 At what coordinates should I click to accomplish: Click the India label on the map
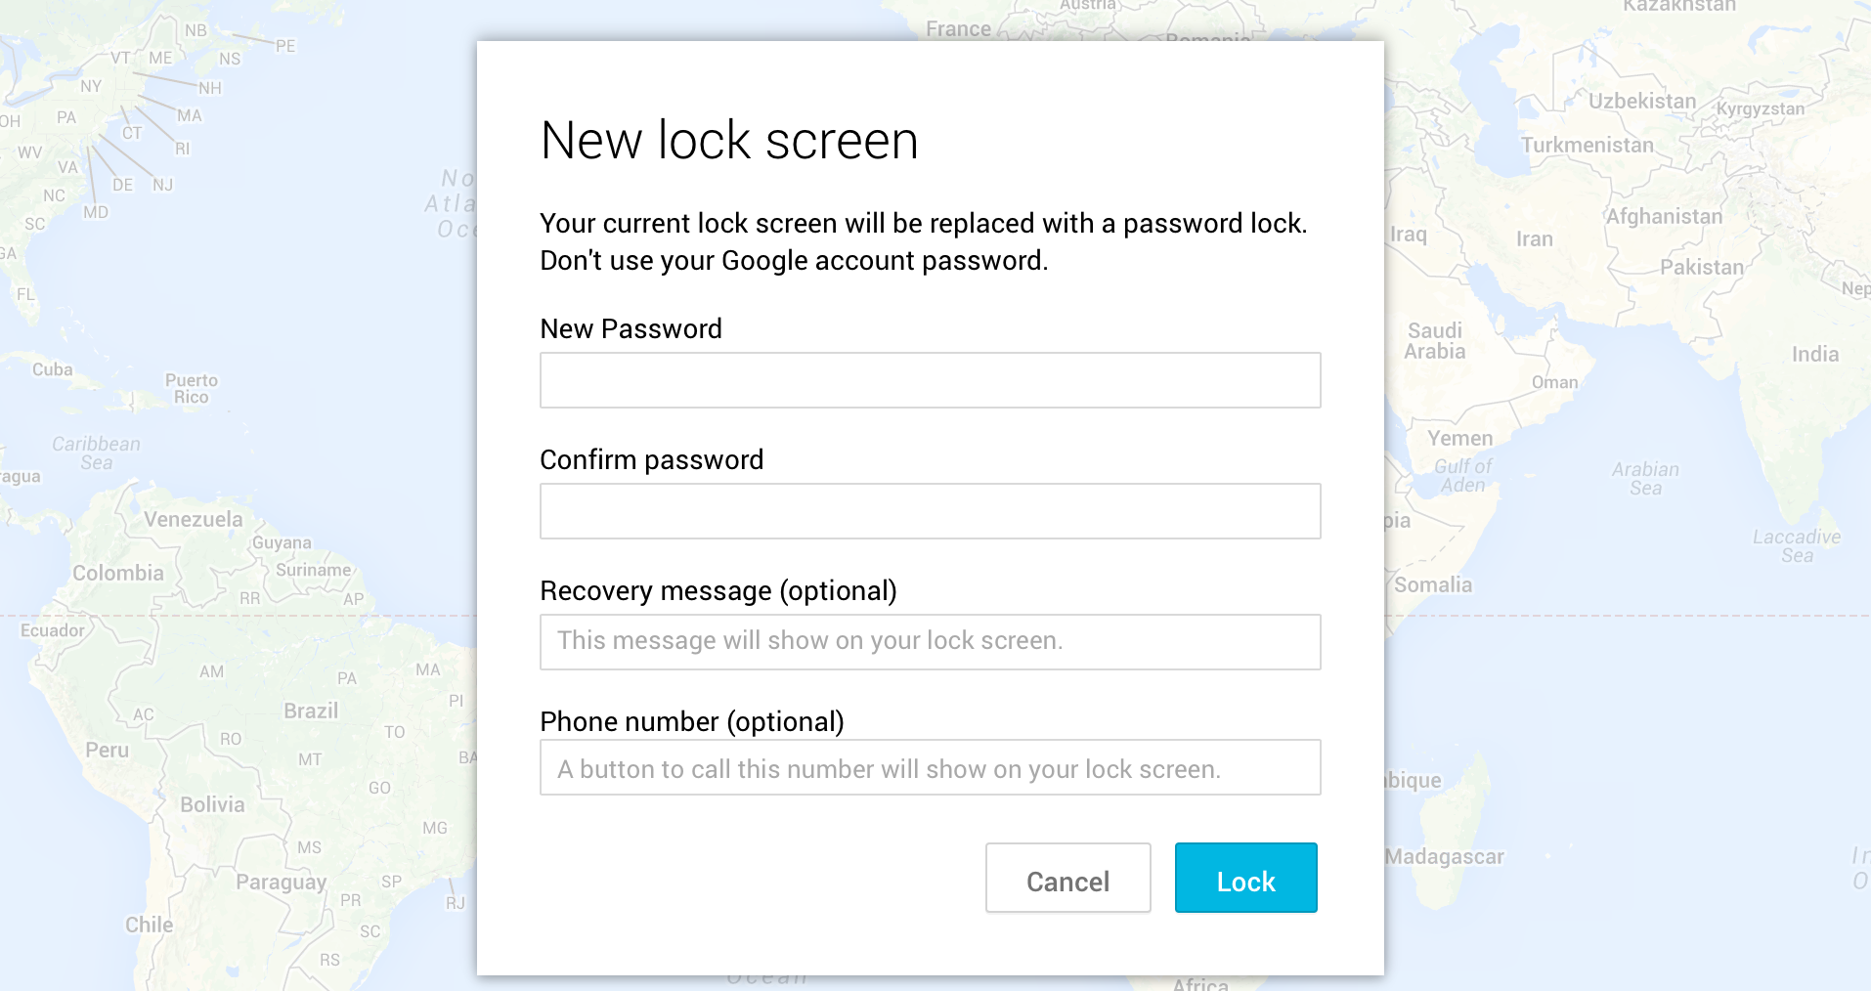coord(1816,354)
